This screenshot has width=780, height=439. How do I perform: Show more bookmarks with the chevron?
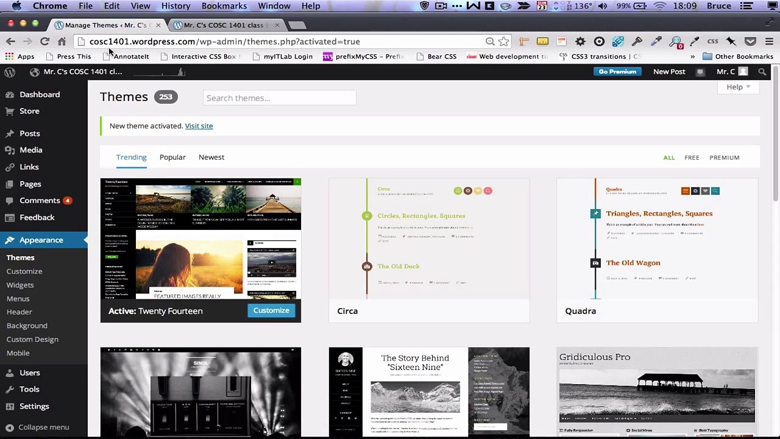(x=692, y=56)
